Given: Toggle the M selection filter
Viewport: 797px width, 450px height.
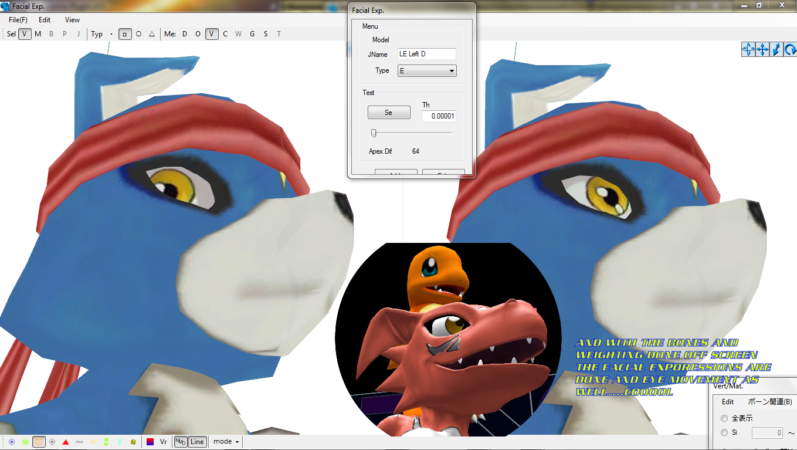Looking at the screenshot, I should point(38,34).
